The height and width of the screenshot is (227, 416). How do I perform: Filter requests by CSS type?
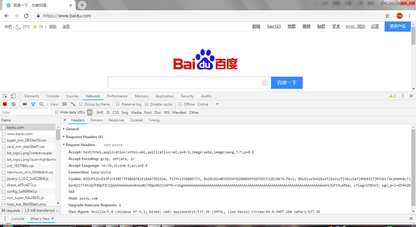[116, 112]
